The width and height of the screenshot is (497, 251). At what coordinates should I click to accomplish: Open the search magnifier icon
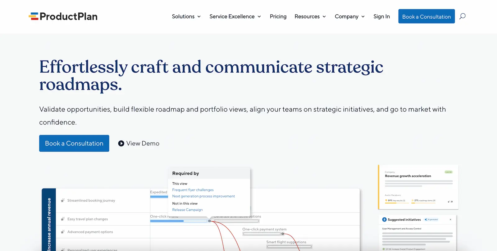[463, 16]
